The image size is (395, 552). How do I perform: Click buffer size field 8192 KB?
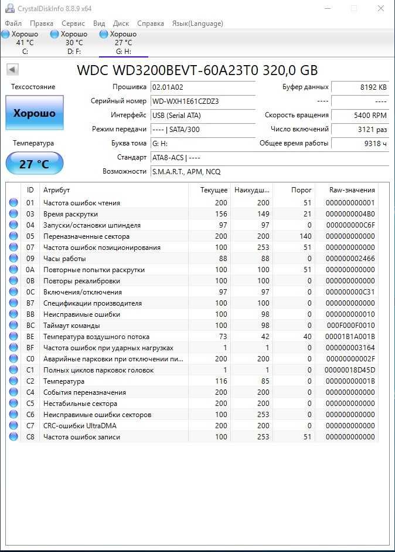[x=360, y=87]
